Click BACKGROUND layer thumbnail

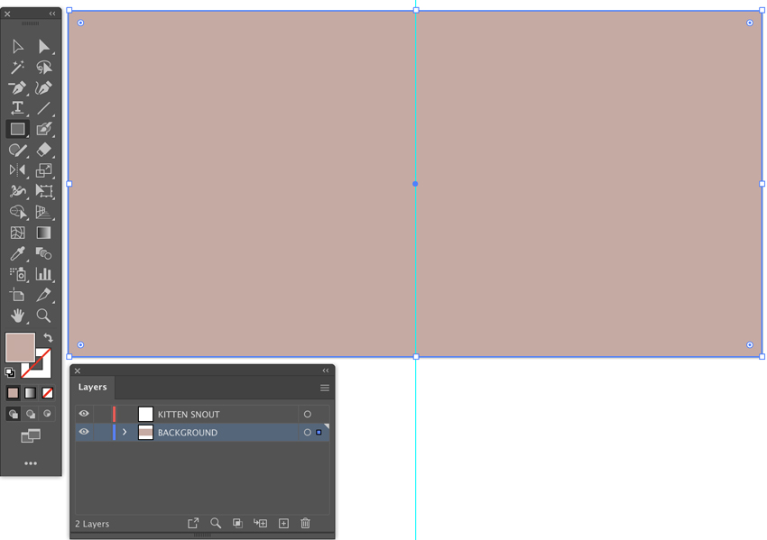pyautogui.click(x=146, y=433)
